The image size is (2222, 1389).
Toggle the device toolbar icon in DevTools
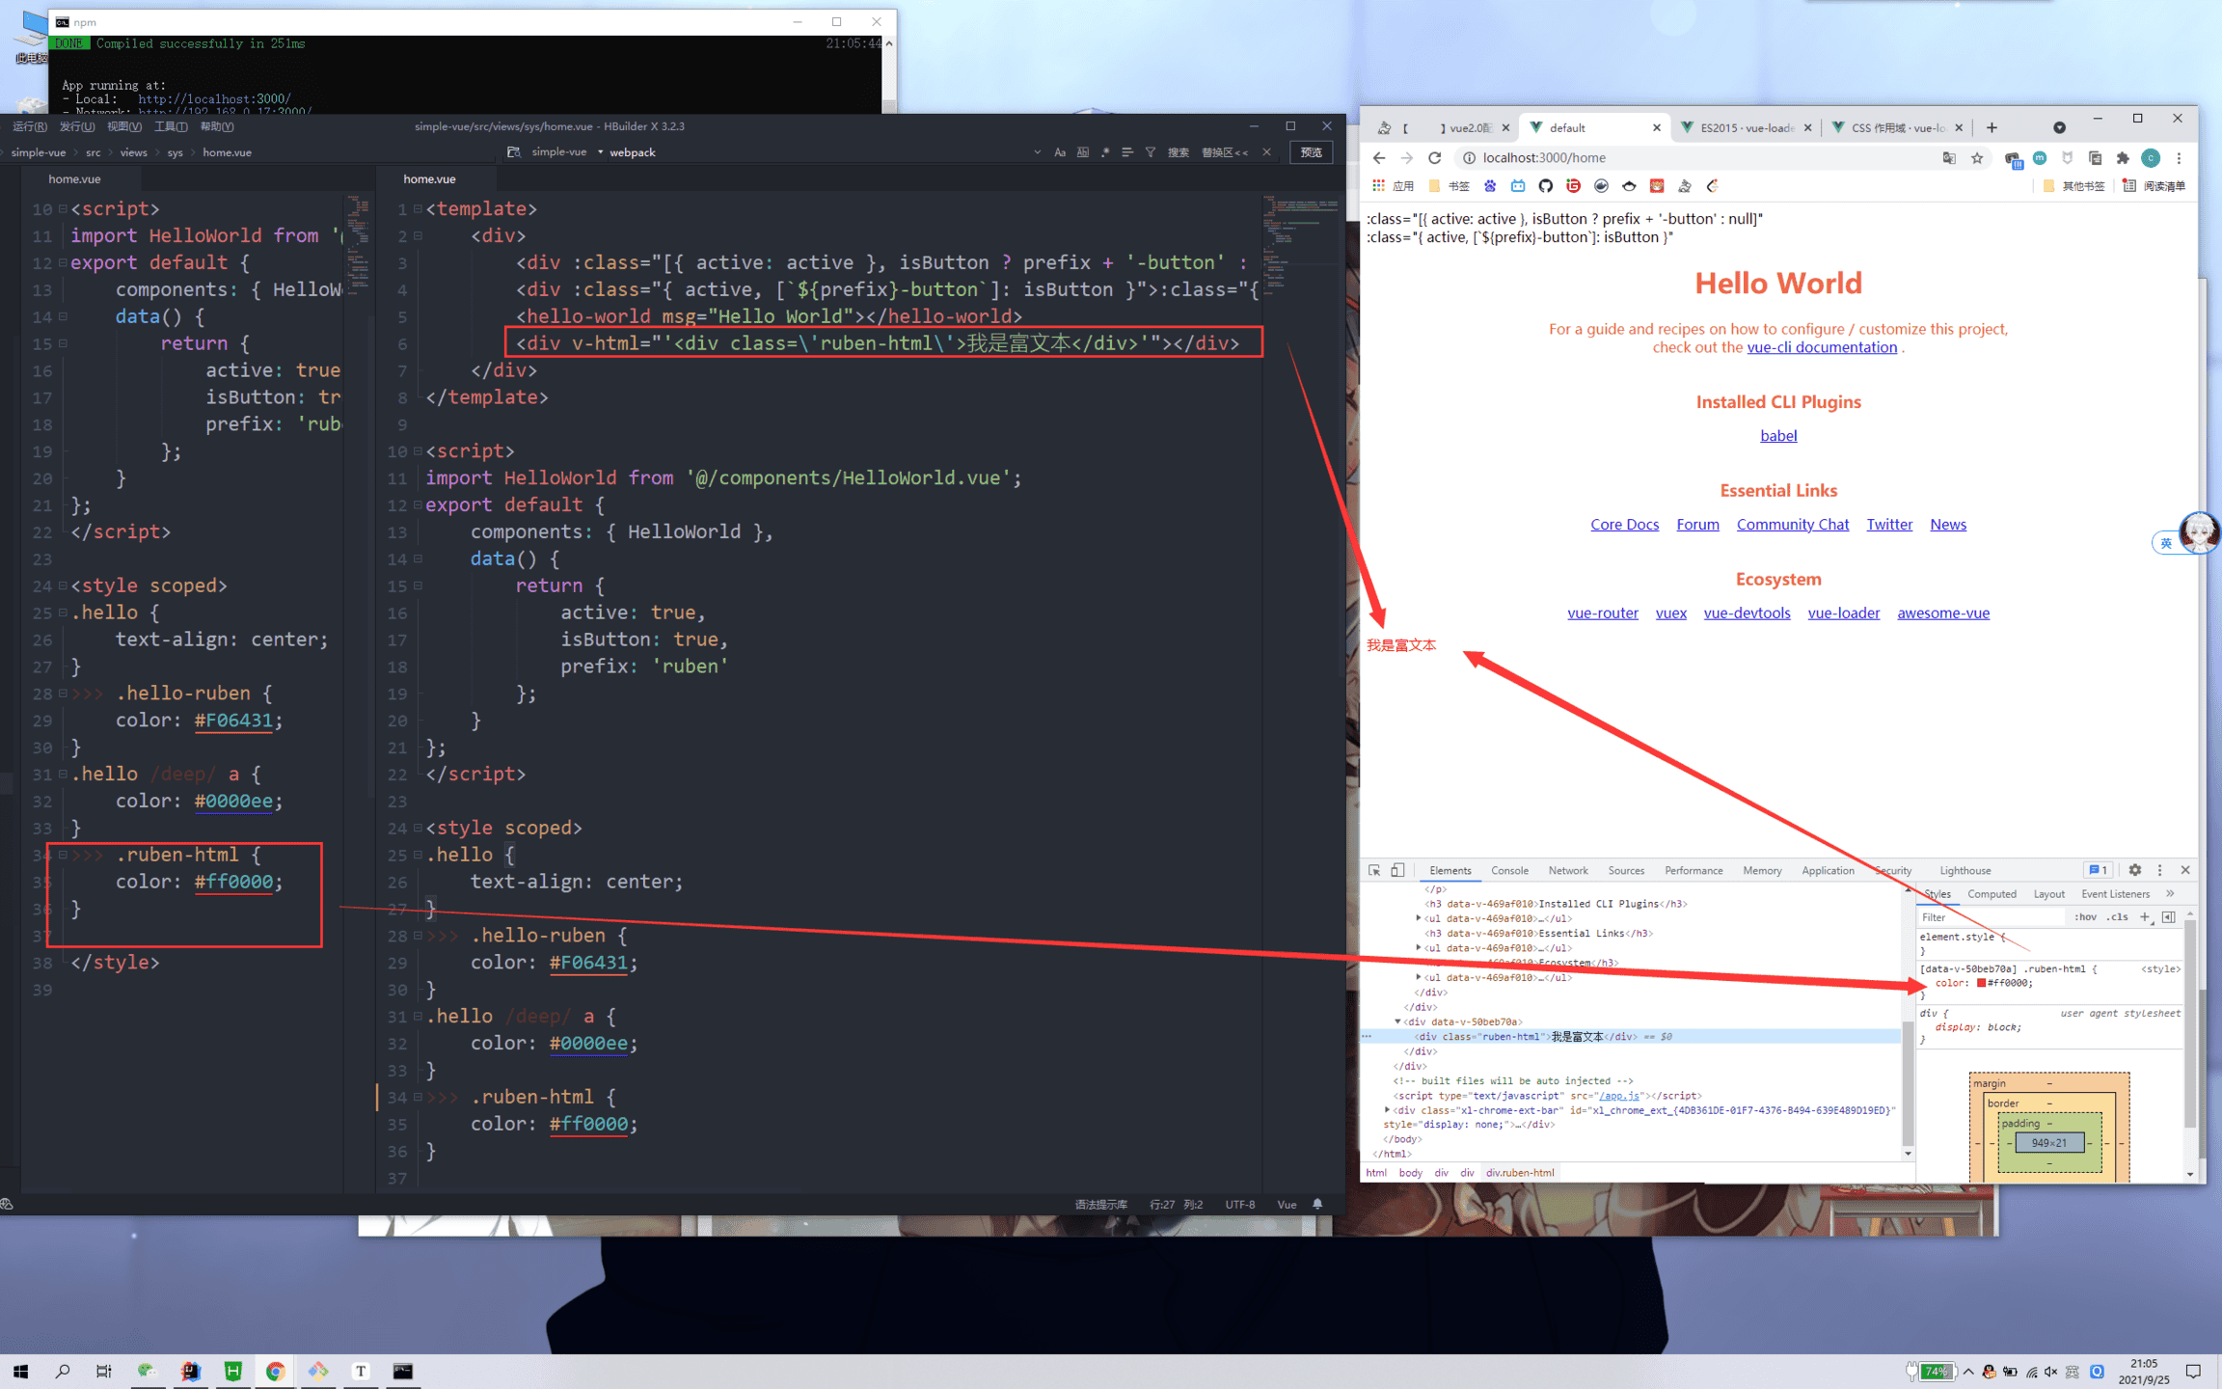pos(1397,870)
